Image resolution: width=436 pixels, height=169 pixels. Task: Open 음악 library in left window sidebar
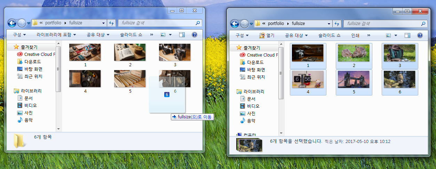point(29,120)
